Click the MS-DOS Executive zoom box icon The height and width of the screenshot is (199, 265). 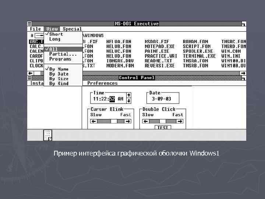pos(244,24)
